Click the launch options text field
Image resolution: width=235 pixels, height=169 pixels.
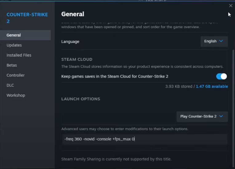(145, 139)
